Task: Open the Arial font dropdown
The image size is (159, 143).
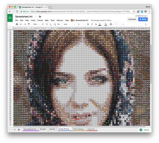Action: [x=69, y=24]
